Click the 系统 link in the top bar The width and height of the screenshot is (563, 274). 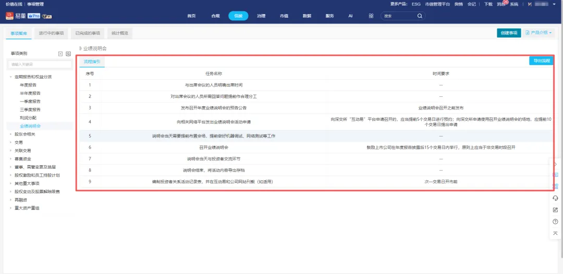pyautogui.click(x=514, y=4)
